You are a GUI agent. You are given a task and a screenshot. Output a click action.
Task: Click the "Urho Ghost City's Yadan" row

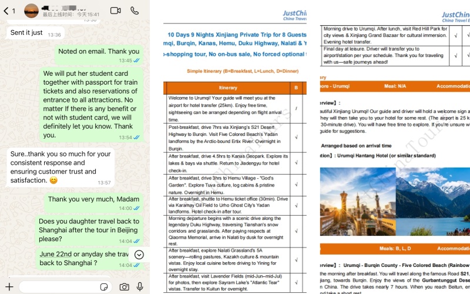tap(228, 205)
